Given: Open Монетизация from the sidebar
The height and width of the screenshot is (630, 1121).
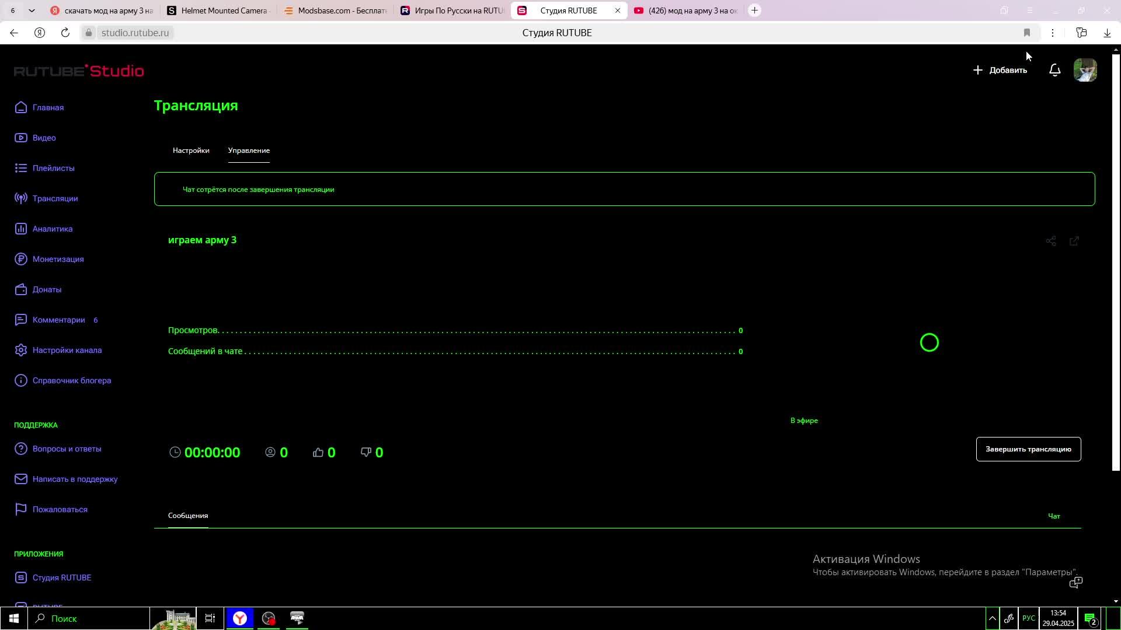Looking at the screenshot, I should [x=58, y=259].
